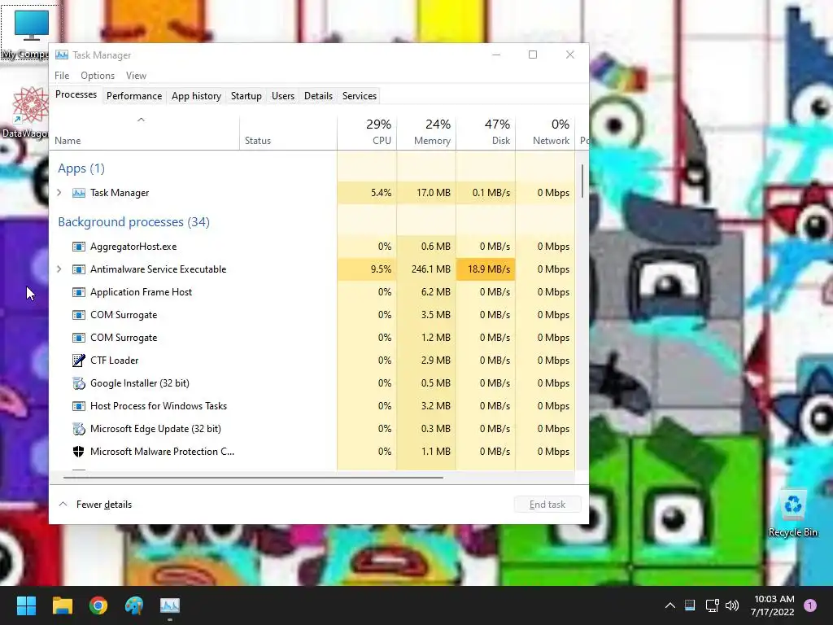Open the View menu
The width and height of the screenshot is (833, 625).
coord(136,76)
